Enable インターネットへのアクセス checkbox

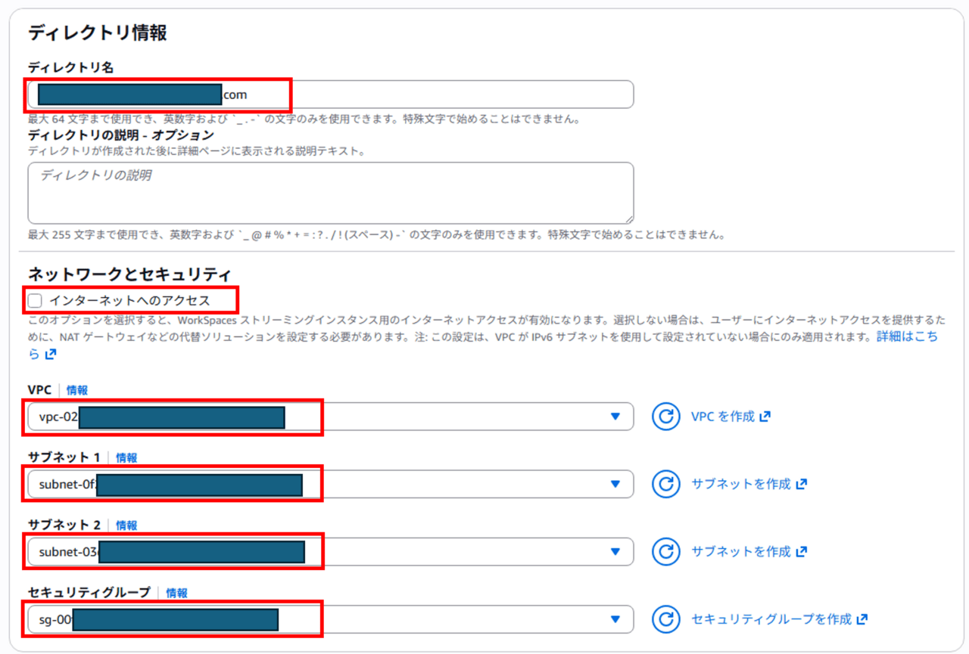tap(36, 301)
